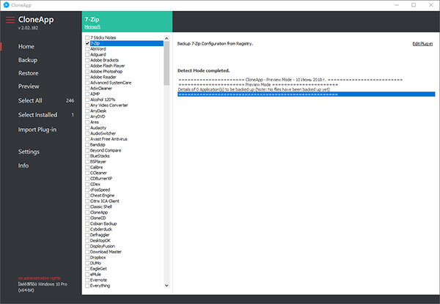Uncheck the 7-Zip checkbox

87,43
